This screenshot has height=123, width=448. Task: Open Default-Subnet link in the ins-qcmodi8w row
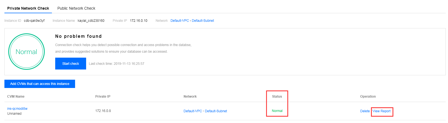tap(216, 111)
